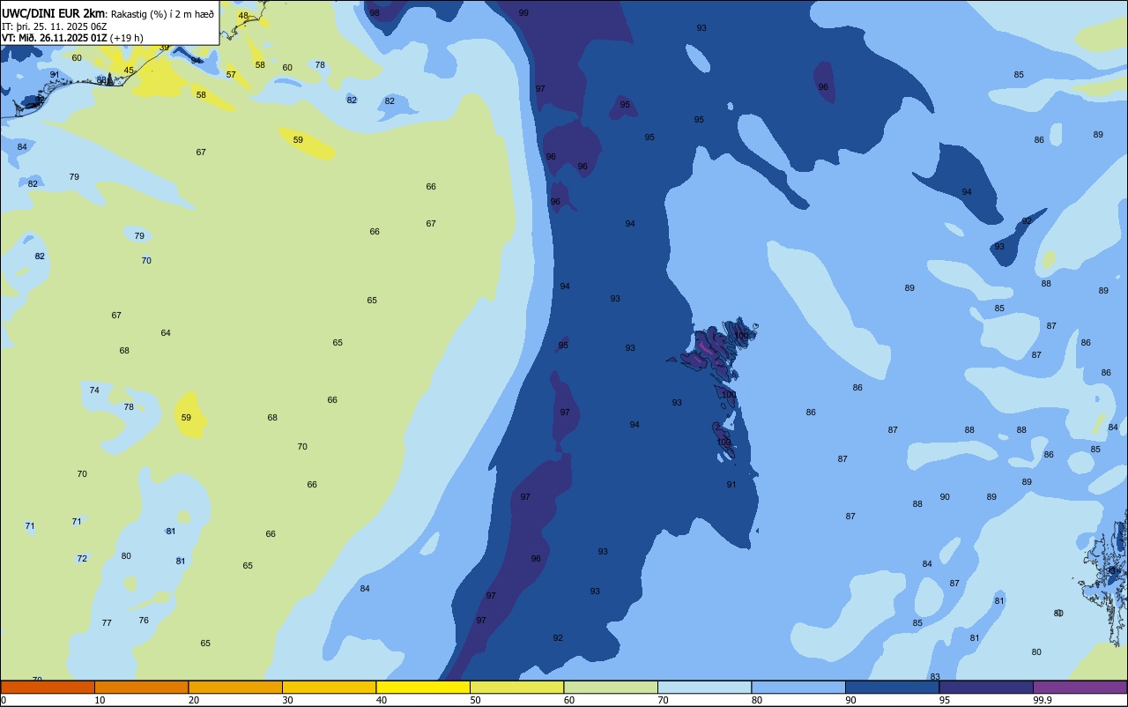The width and height of the screenshot is (1128, 707).
Task: Click the 'VT: Mið. 26.11.2025 01Z' valid time
Action: 55,38
